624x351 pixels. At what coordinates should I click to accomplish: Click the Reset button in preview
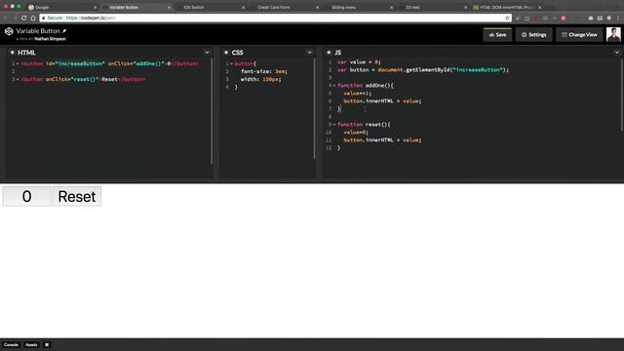pyautogui.click(x=77, y=196)
